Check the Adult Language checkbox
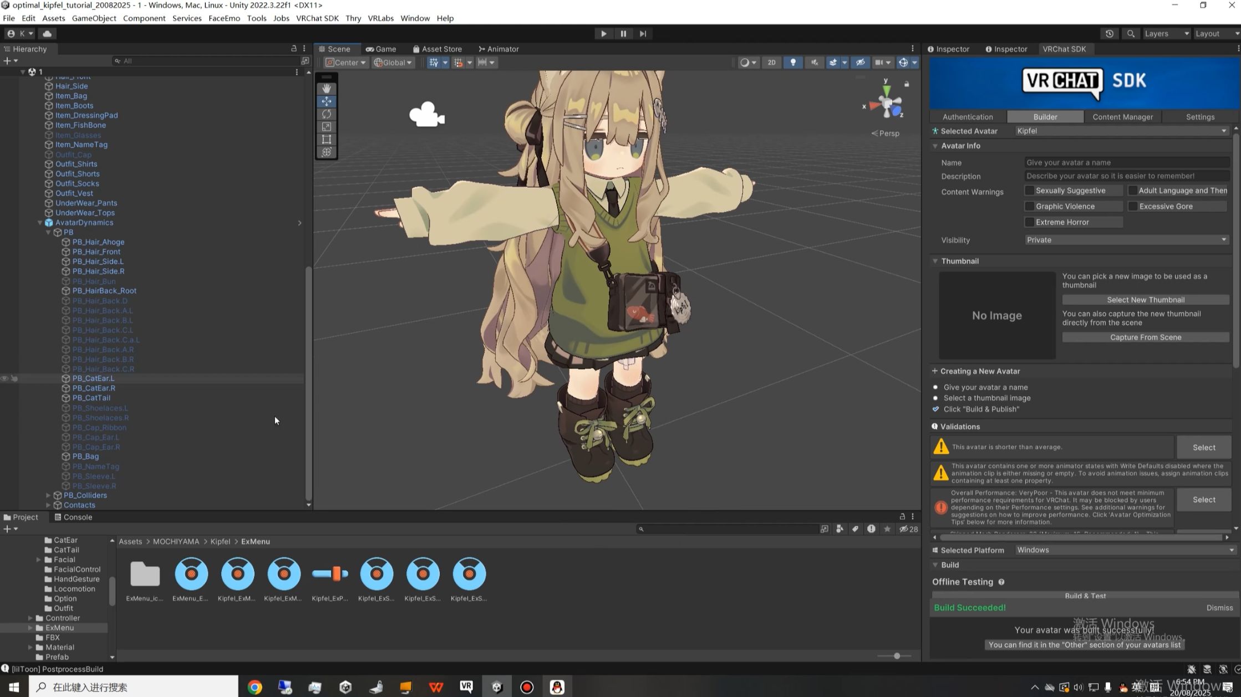Viewport: 1241px width, 697px height. coord(1133,191)
